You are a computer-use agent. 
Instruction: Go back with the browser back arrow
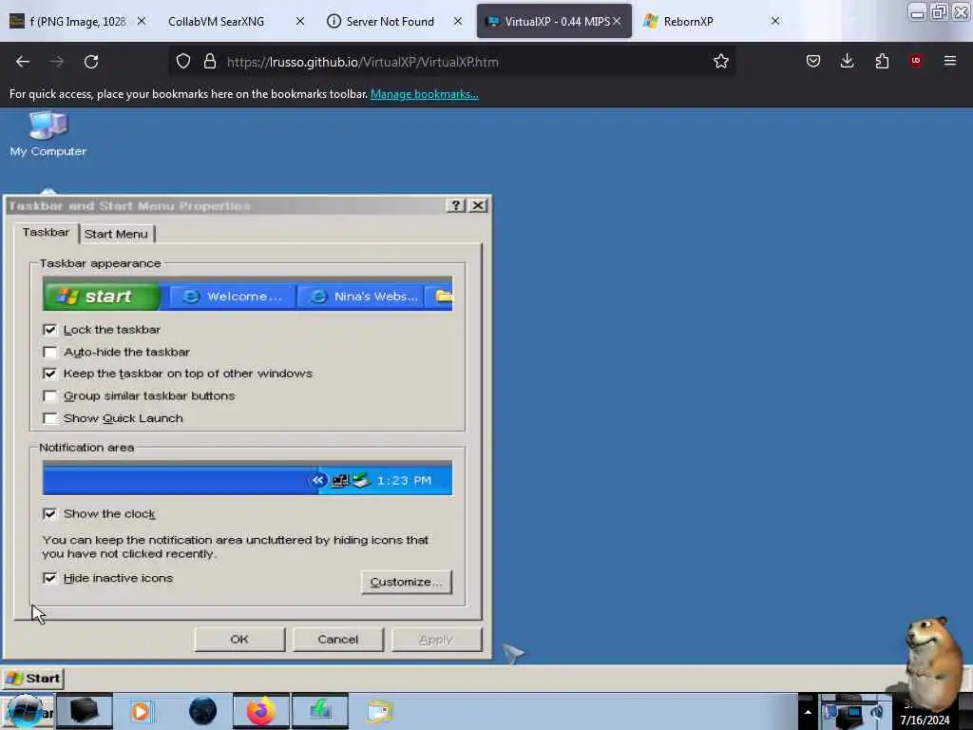click(23, 62)
